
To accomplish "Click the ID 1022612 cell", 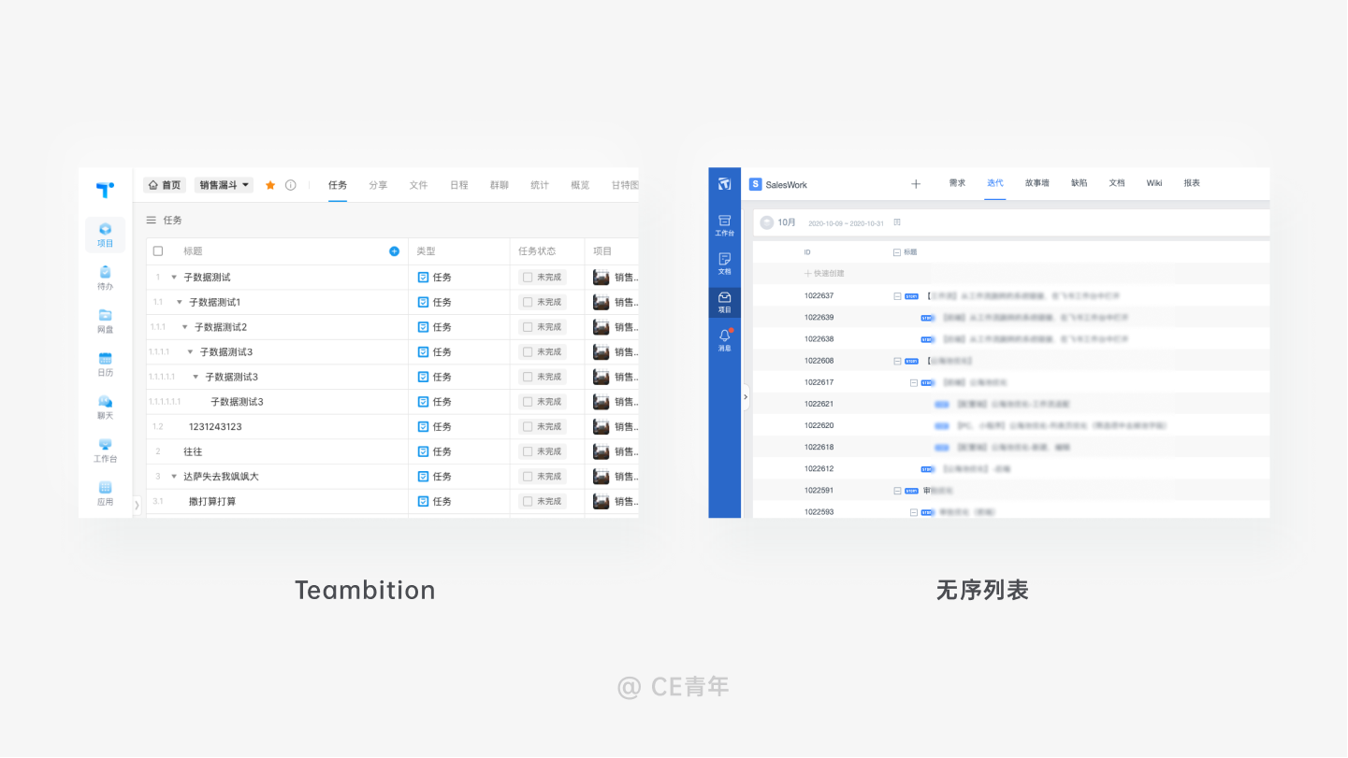I will [819, 468].
